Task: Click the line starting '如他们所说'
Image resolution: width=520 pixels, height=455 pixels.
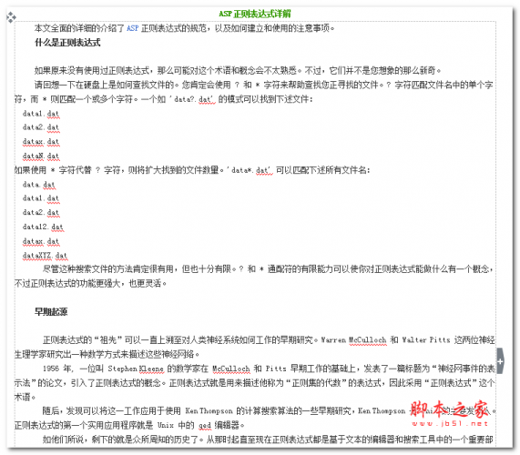Action: click(268, 440)
